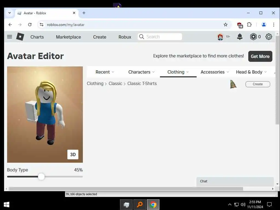Show hidden system tray icons
The height and width of the screenshot is (210, 280).
pyautogui.click(x=230, y=205)
